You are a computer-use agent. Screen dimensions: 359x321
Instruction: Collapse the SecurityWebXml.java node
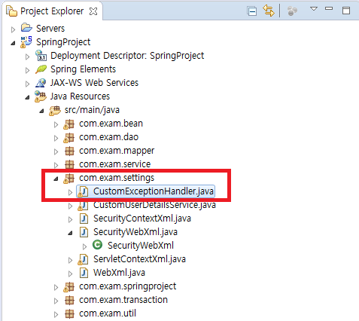[70, 233]
